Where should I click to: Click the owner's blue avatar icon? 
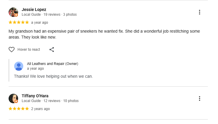tap(19, 66)
